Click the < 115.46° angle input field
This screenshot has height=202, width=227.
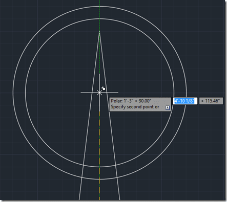(211, 101)
